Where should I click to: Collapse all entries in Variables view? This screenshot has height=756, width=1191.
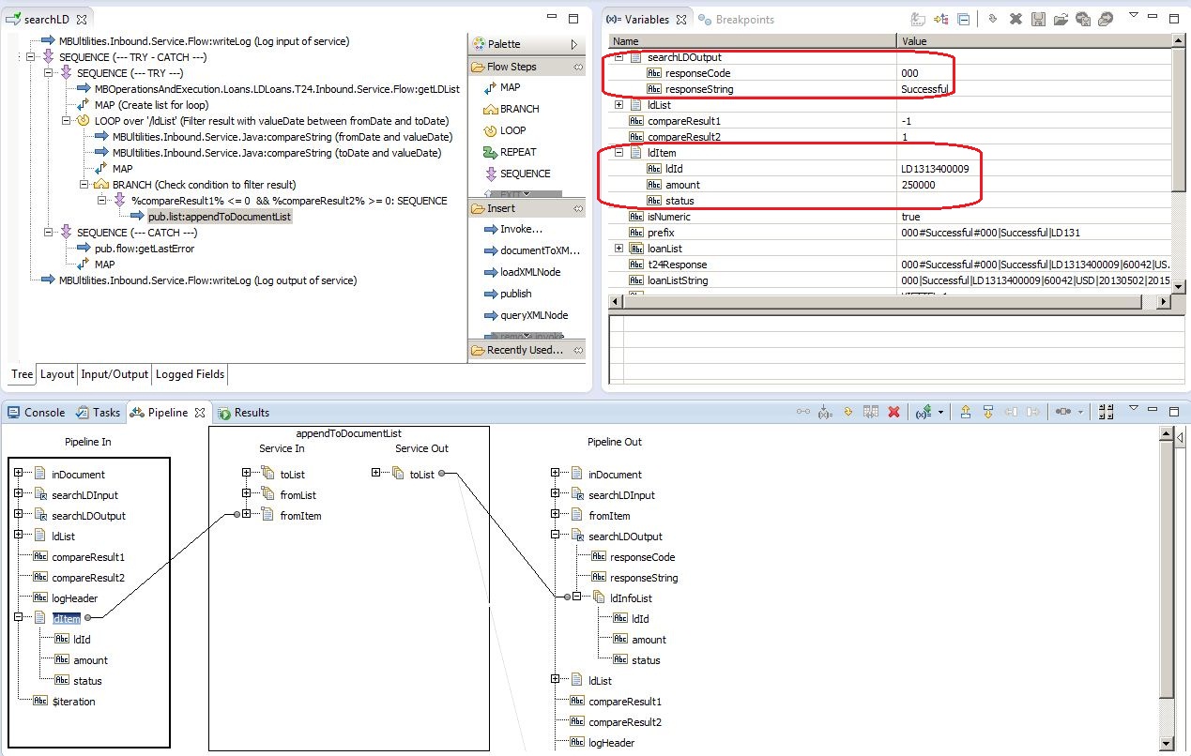tap(964, 19)
